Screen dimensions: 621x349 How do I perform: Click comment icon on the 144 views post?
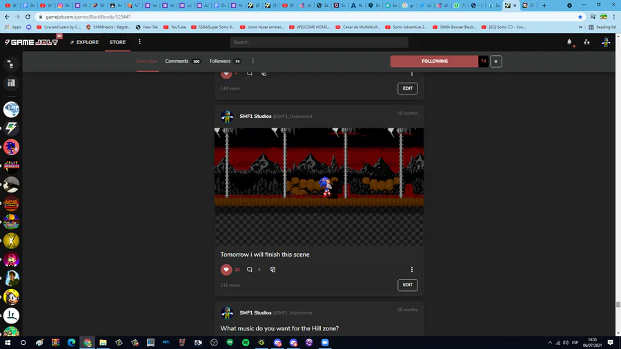250,73
